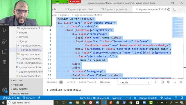Change the LF end-of-line sequence
The width and height of the screenshot is (186, 105).
pyautogui.click(x=135, y=98)
